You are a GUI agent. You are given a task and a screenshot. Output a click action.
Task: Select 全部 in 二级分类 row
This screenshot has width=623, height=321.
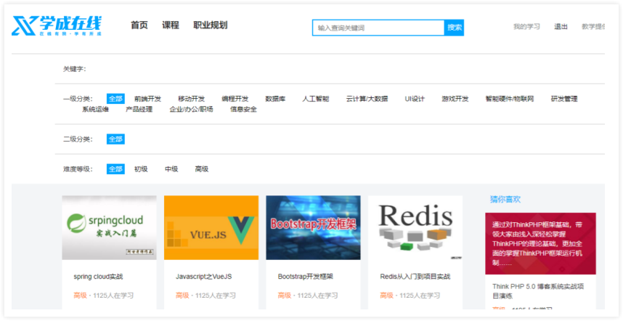pos(115,139)
